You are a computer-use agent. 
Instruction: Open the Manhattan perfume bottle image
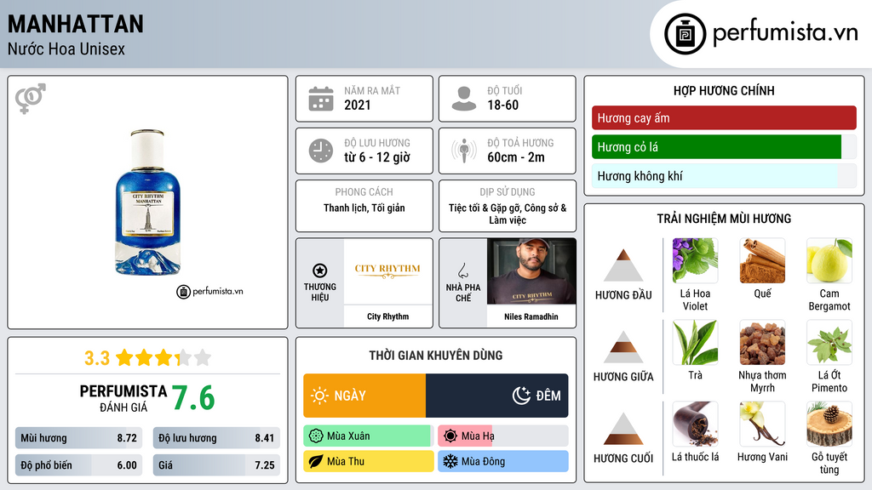tap(148, 202)
